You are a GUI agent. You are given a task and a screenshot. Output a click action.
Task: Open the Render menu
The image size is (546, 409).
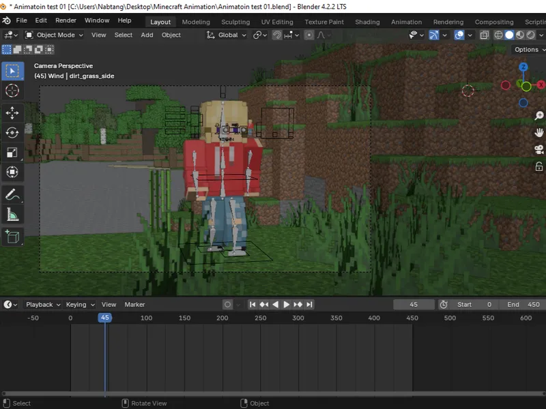[x=66, y=20]
